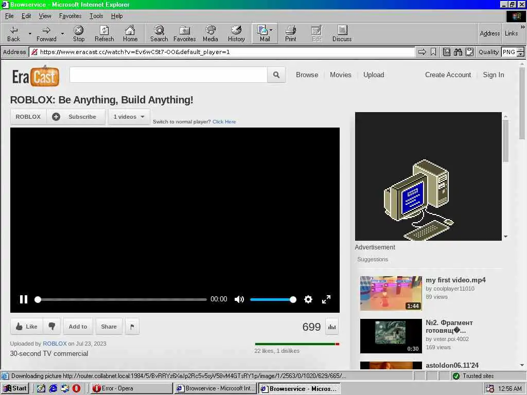Like the video

click(27, 327)
